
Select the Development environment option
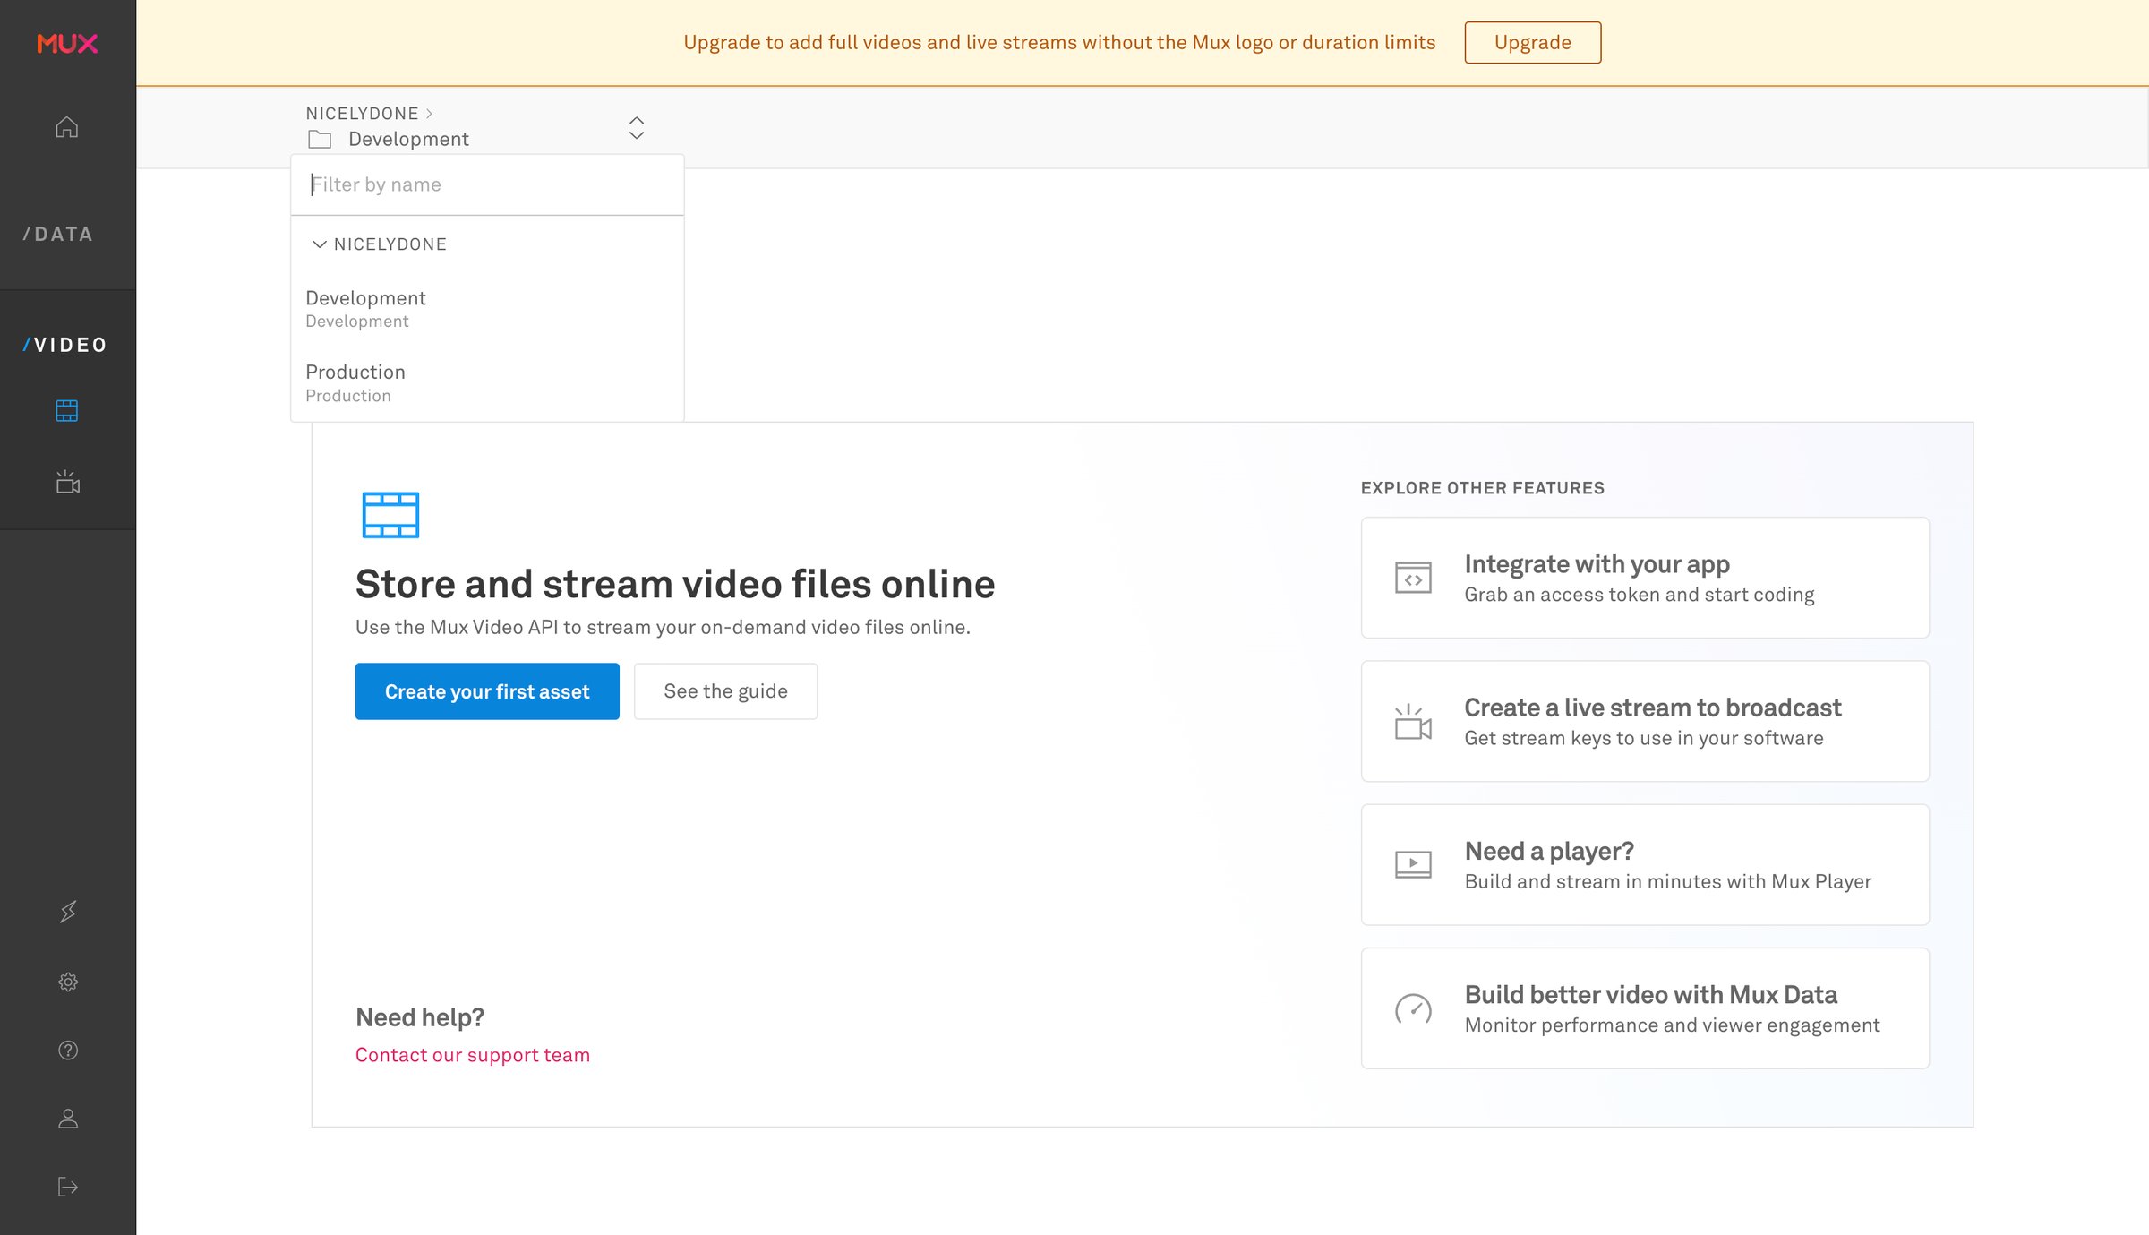point(487,309)
